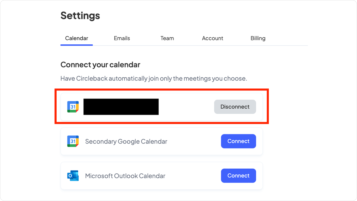Open the Team settings tab
Image resolution: width=357 pixels, height=201 pixels.
(167, 39)
